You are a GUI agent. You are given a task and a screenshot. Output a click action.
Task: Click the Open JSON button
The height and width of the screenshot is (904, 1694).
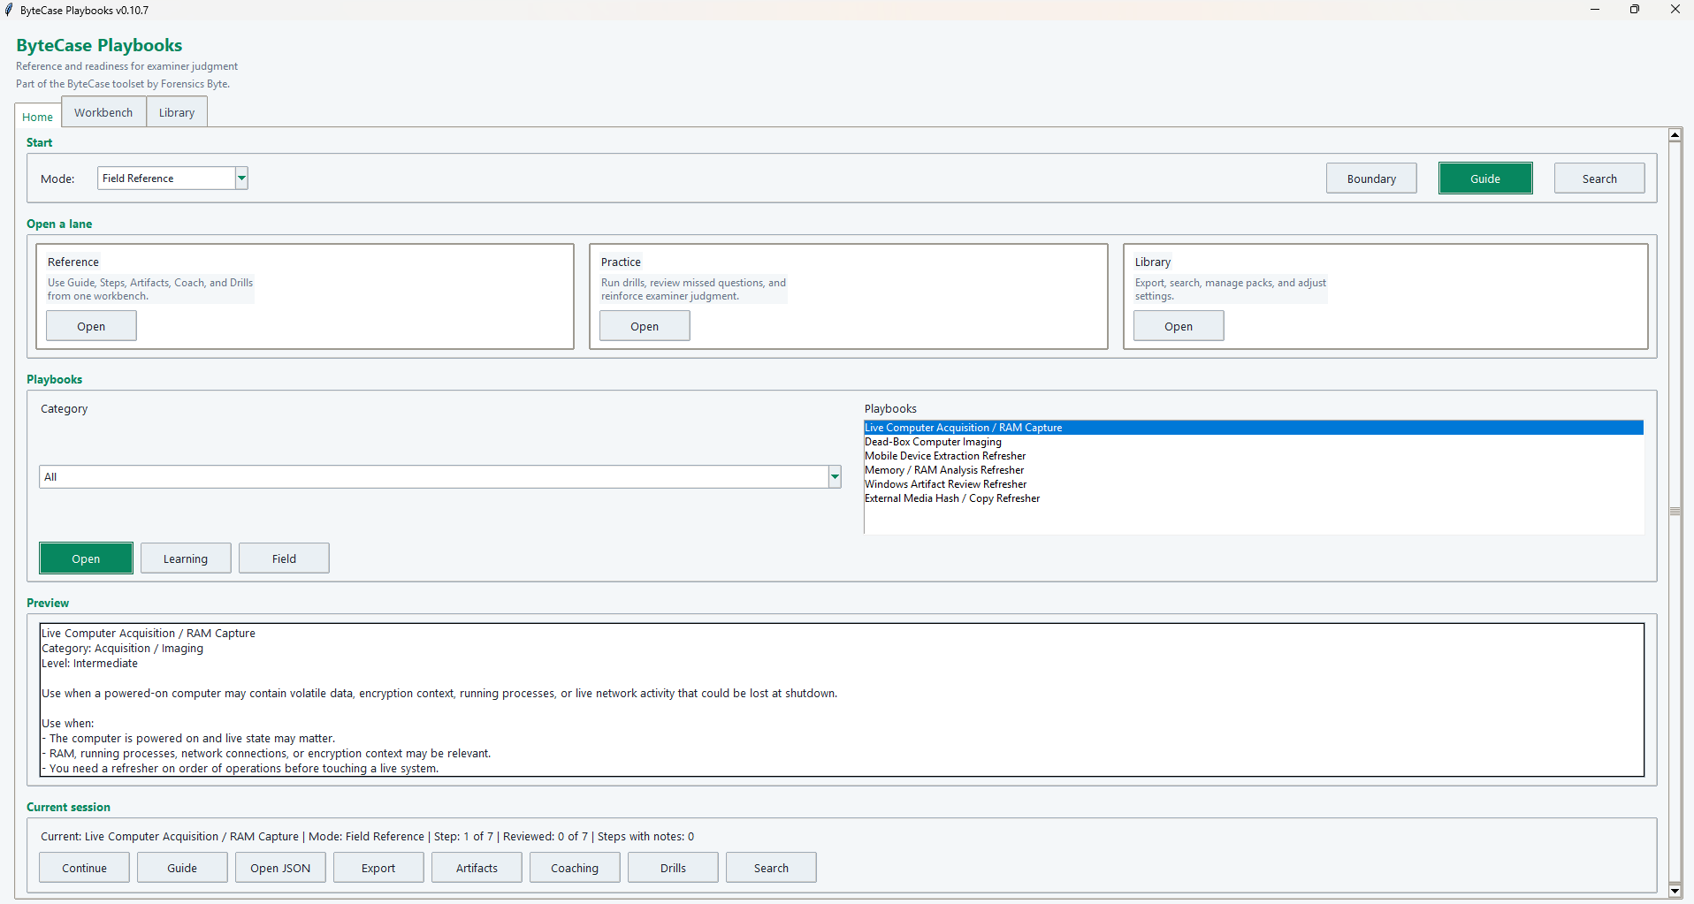click(280, 867)
